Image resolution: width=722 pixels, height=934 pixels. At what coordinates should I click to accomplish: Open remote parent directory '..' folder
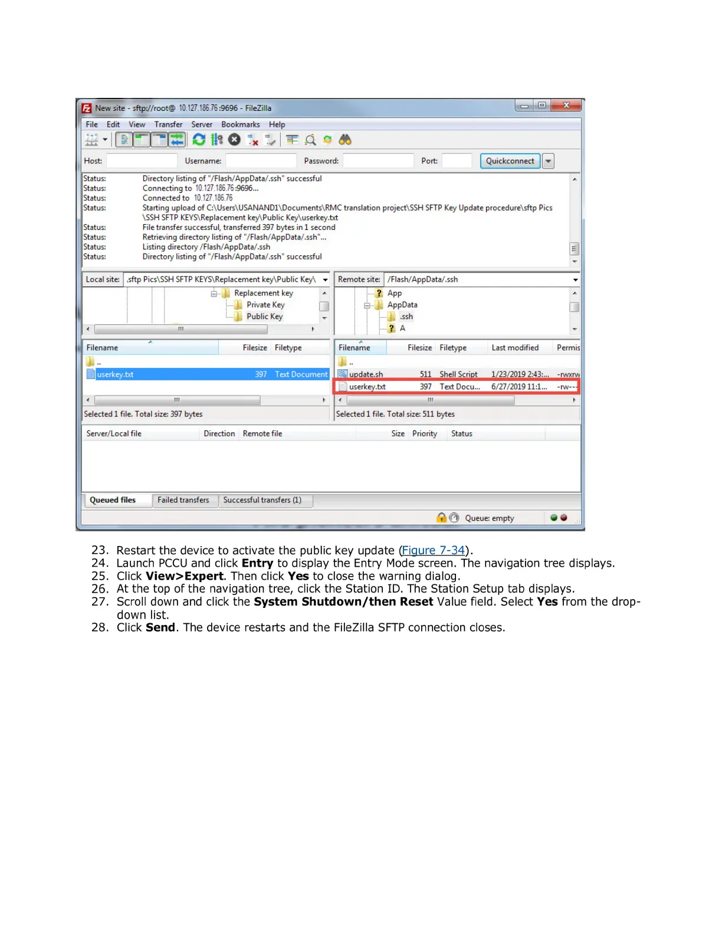346,362
